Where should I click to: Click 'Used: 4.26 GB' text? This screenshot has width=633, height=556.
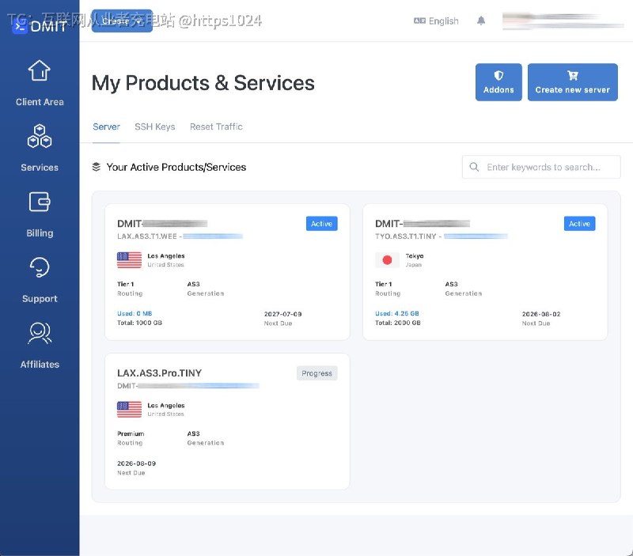coord(397,313)
